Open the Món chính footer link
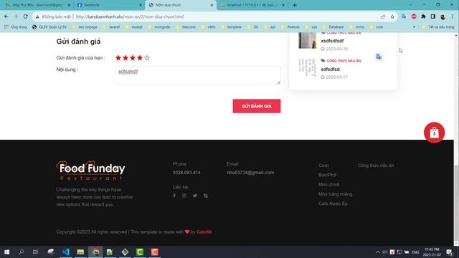This screenshot has height=258, width=459. tap(329, 185)
